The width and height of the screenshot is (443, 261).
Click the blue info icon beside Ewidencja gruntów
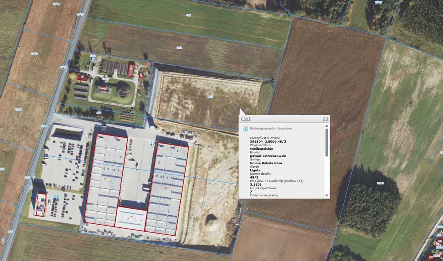pos(245,129)
